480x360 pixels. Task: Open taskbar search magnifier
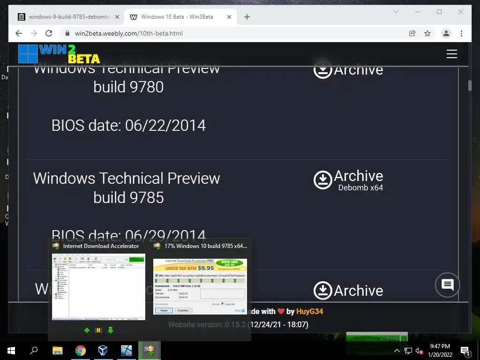pyautogui.click(x=34, y=351)
